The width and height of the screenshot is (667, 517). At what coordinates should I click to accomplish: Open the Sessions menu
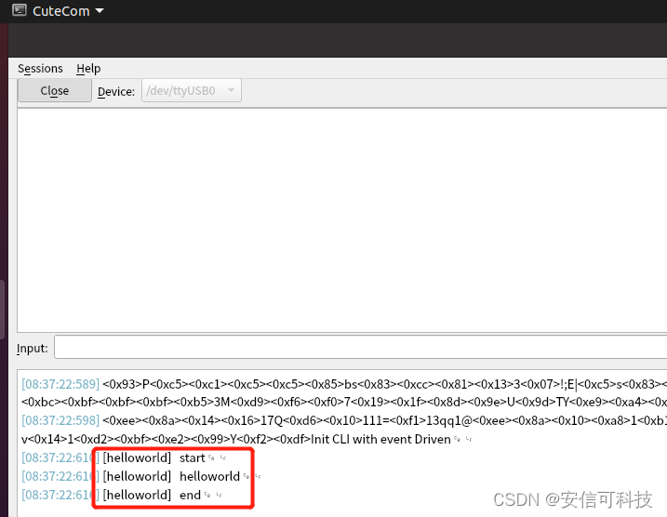click(x=40, y=69)
